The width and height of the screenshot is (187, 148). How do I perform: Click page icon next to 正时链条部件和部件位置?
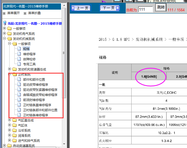(19, 110)
